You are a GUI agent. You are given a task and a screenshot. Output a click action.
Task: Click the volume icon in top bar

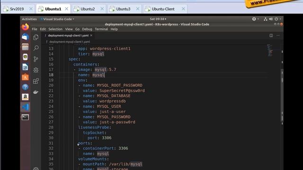pyautogui.click(x=271, y=19)
